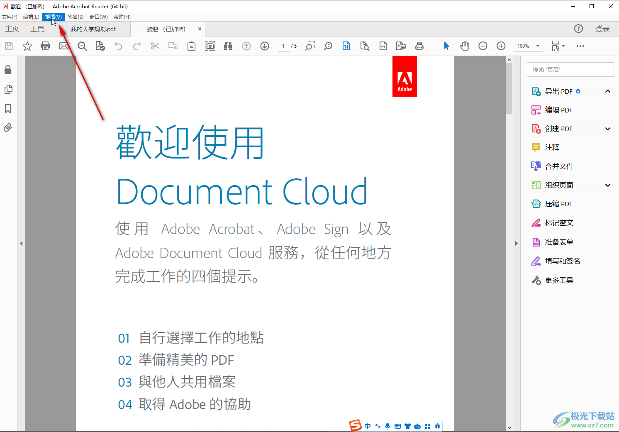Screen dimensions: 619x432
Task: Click the help question mark icon
Action: [x=578, y=29]
